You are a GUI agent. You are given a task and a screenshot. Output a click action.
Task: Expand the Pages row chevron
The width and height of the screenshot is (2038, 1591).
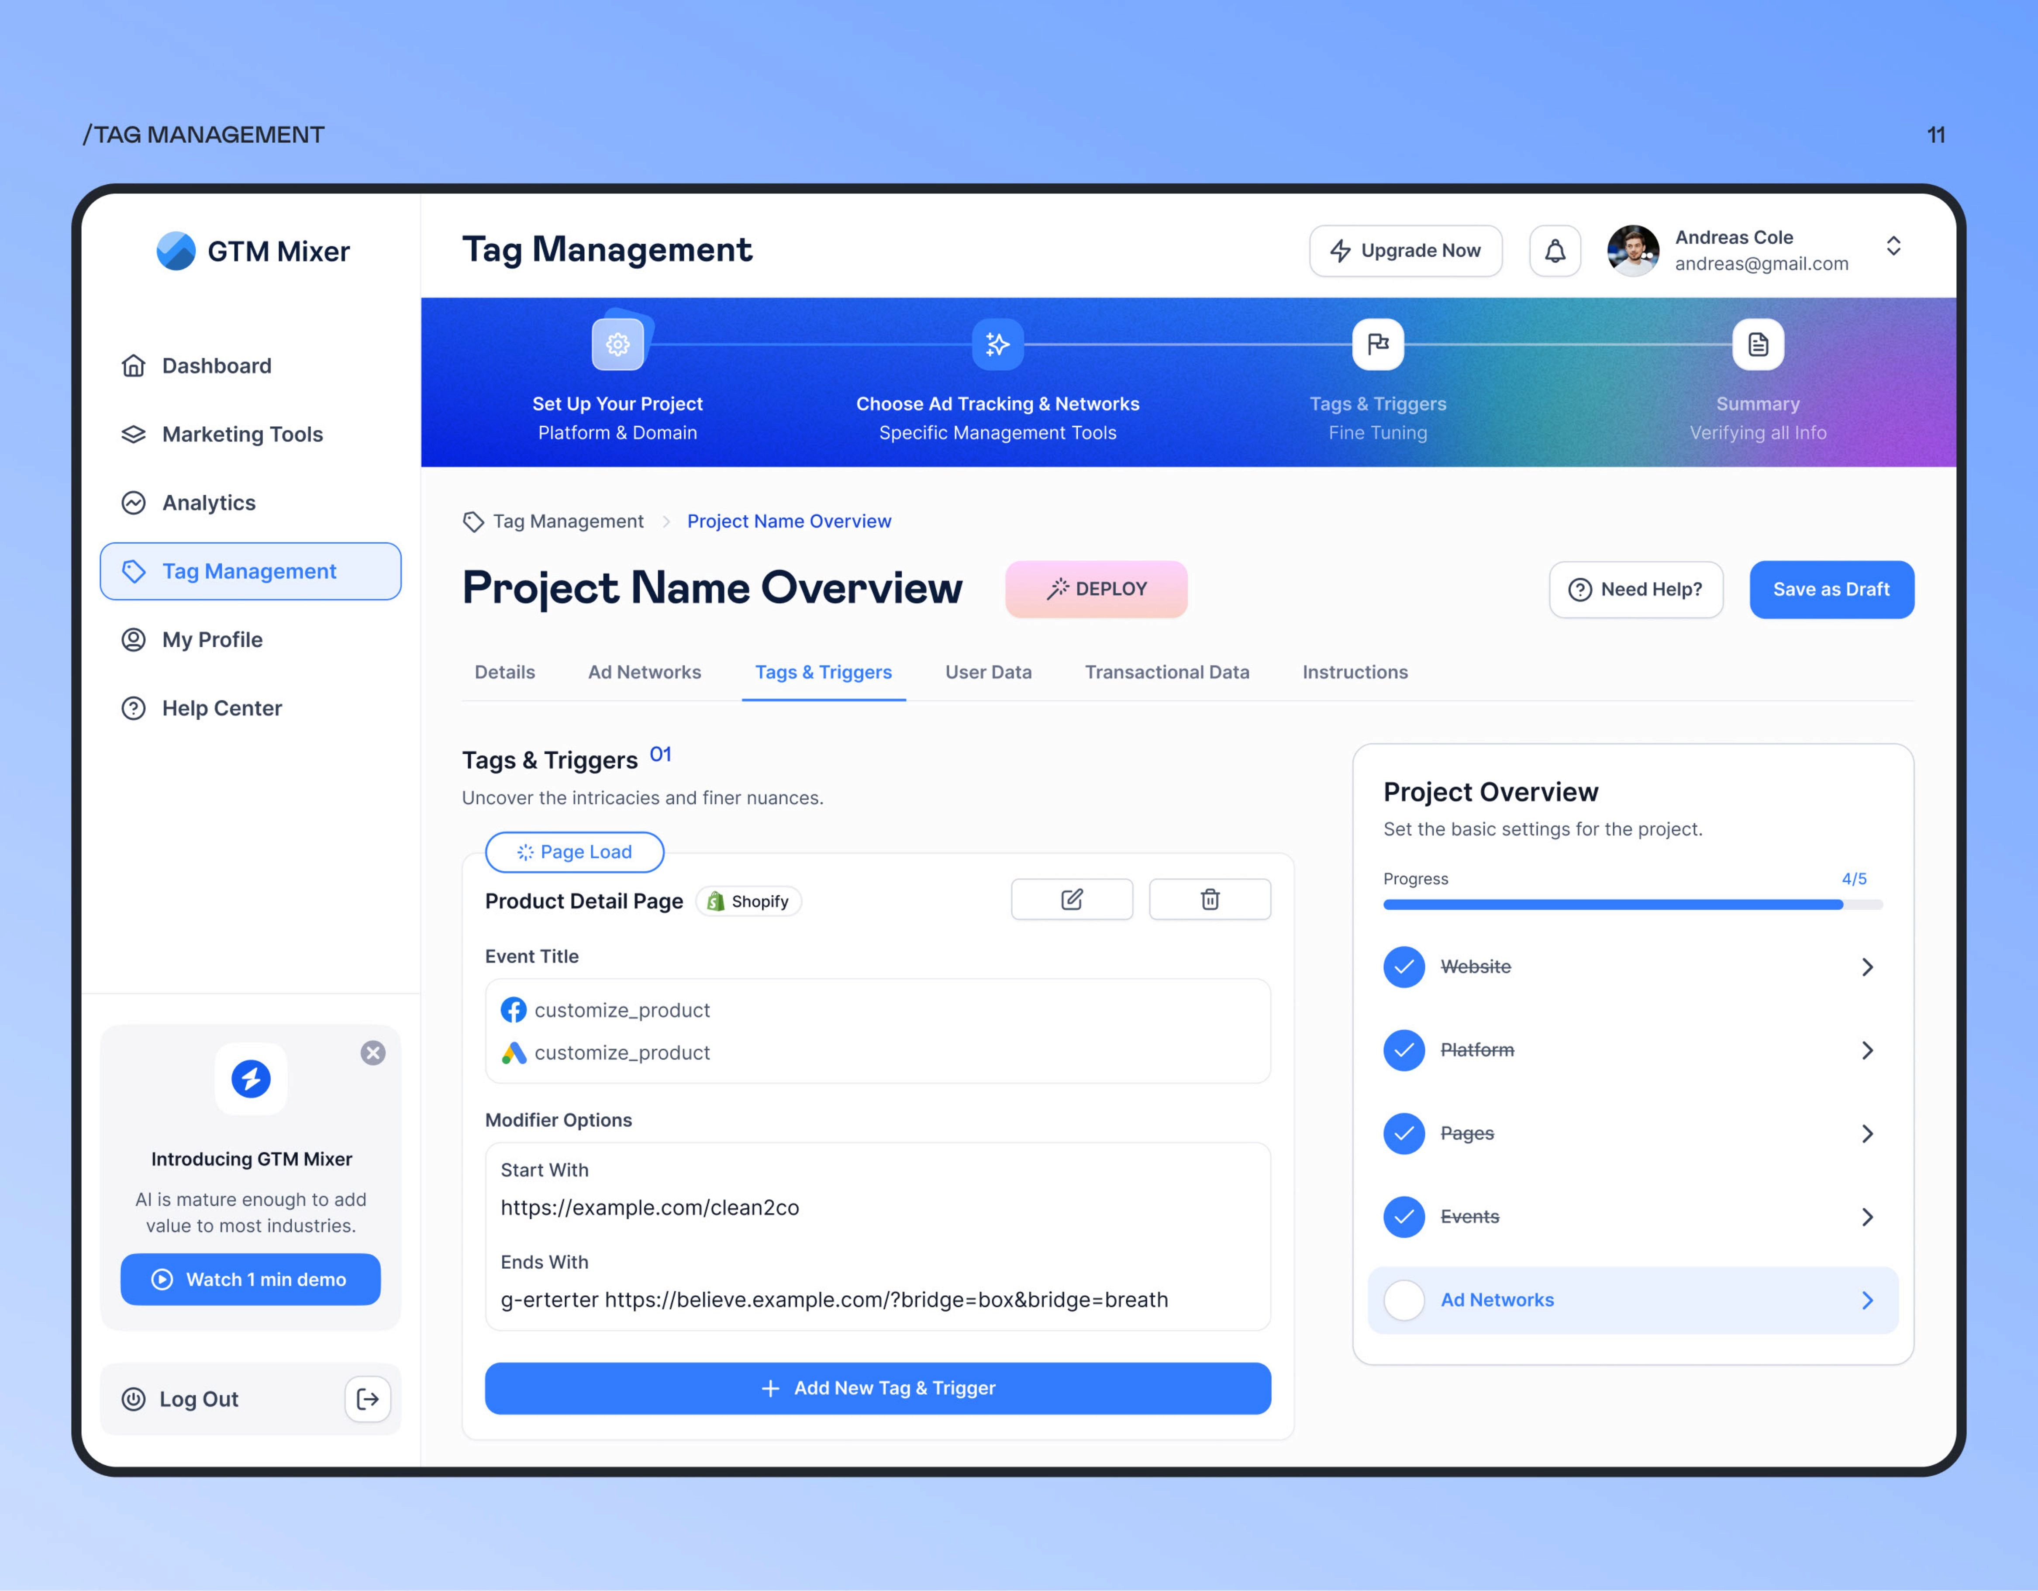[x=1867, y=1134]
